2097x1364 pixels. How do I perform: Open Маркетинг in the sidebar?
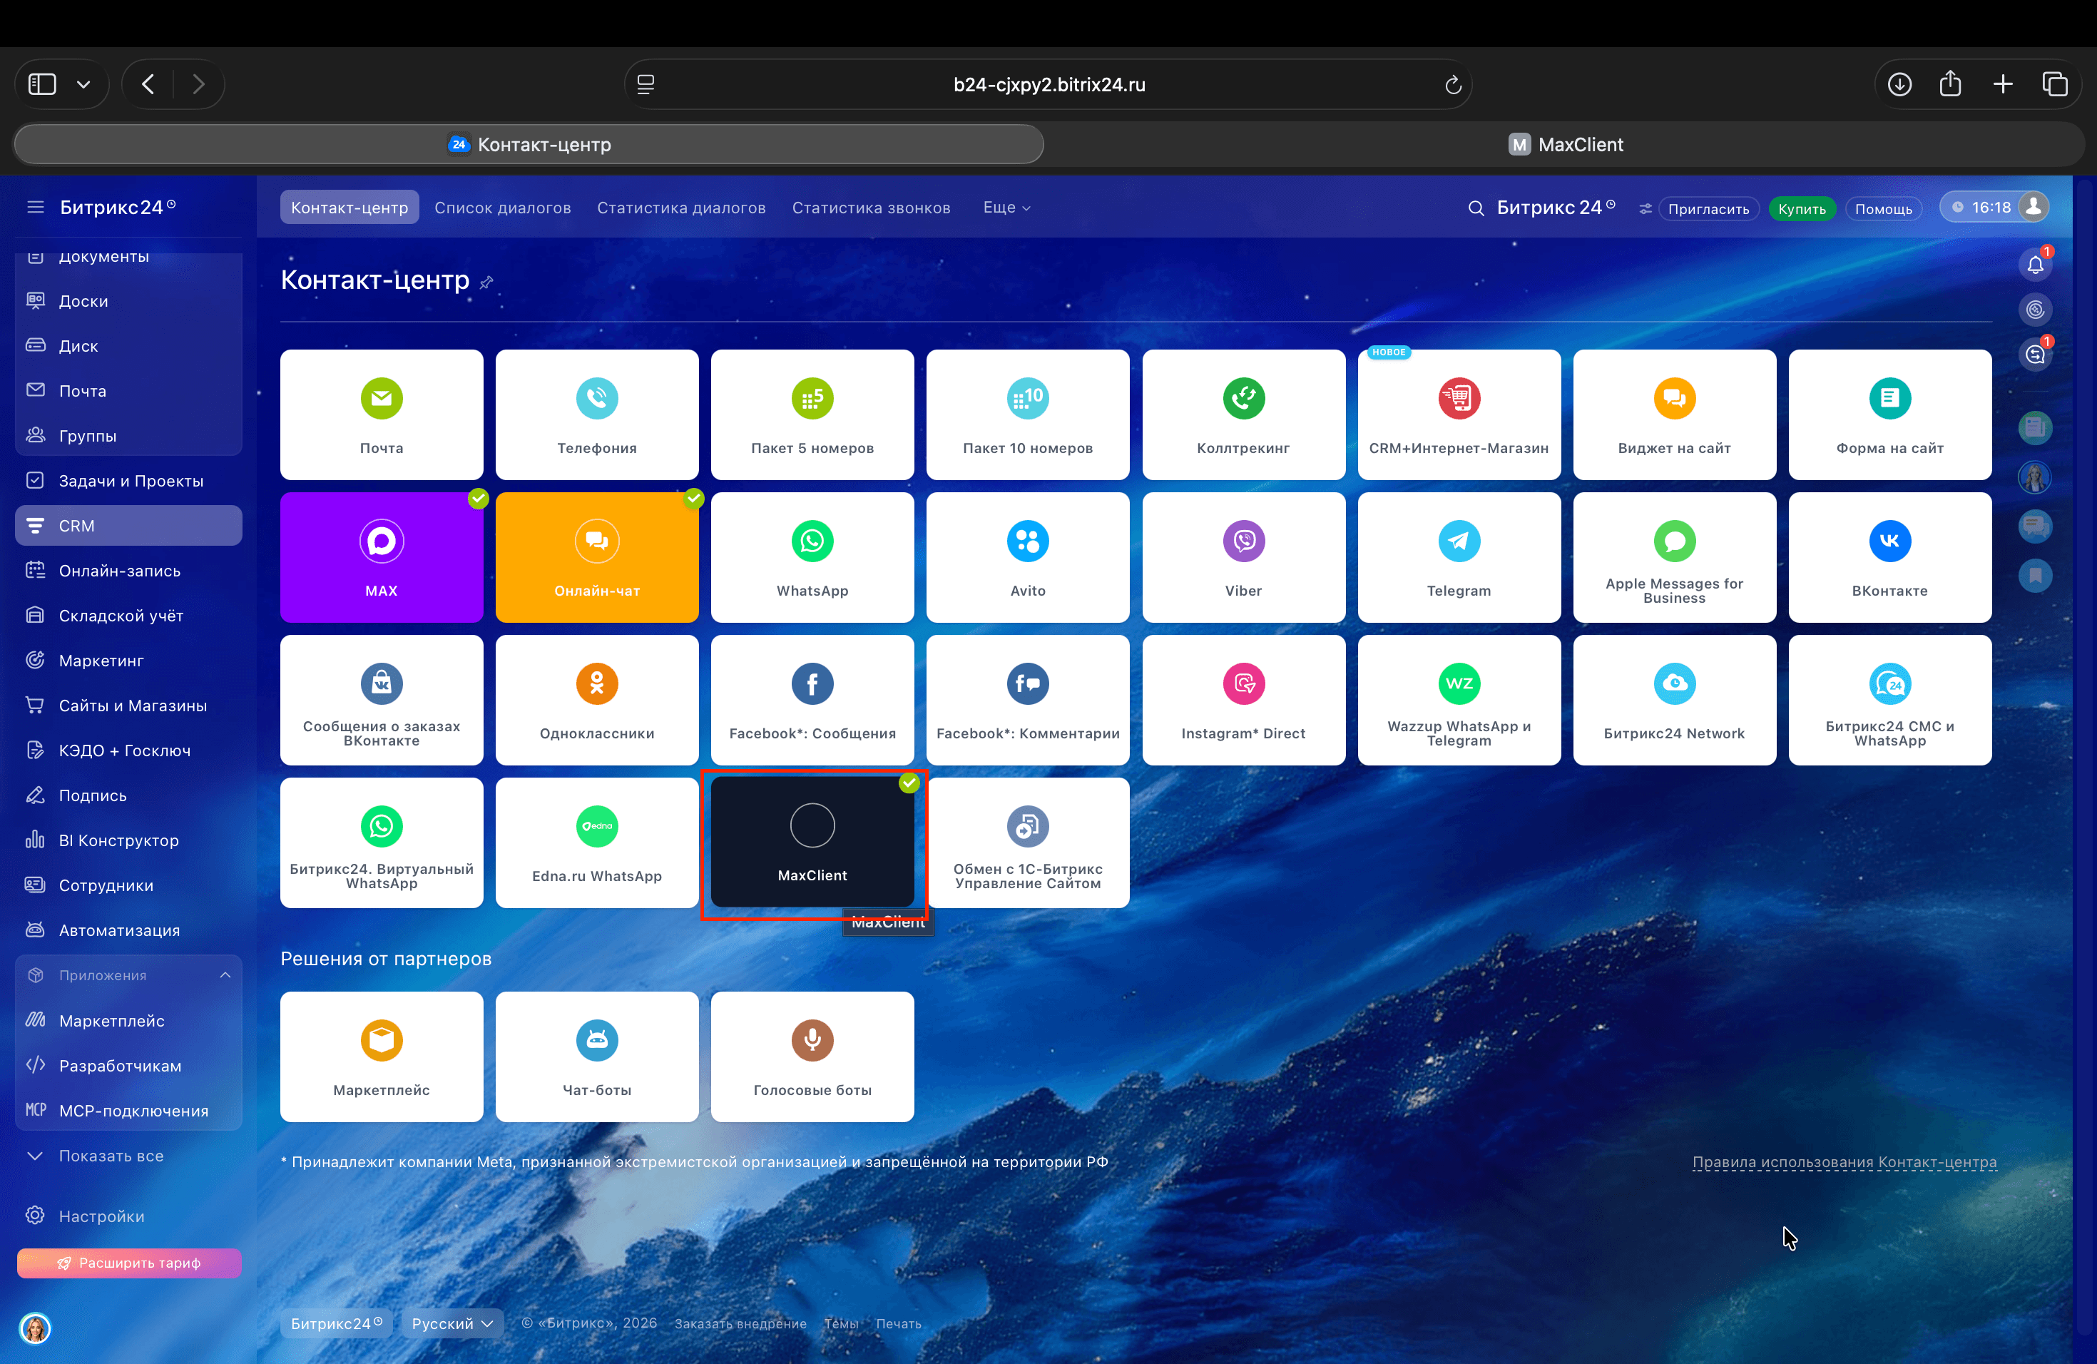coord(128,660)
